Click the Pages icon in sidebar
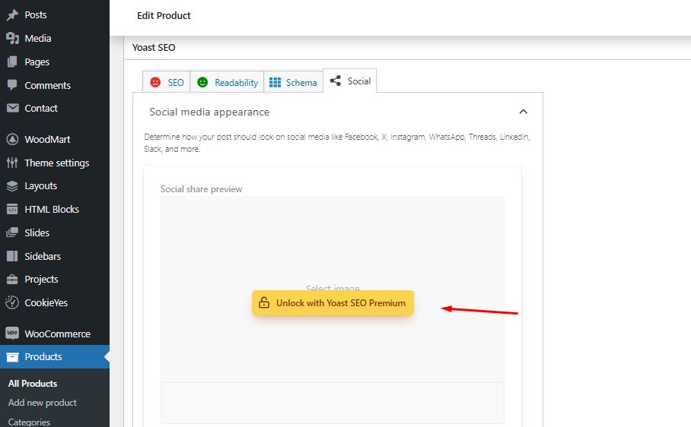 [x=12, y=62]
